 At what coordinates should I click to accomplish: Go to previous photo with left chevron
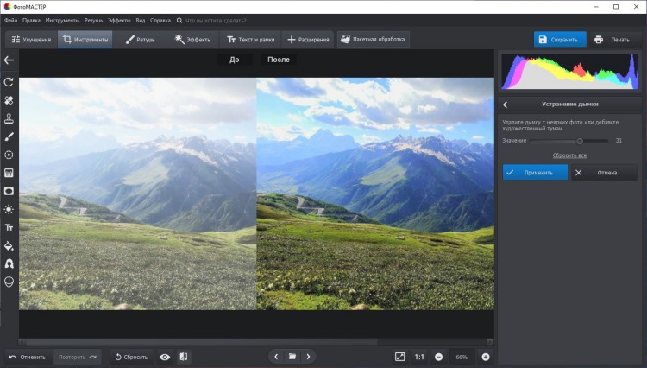pos(276,357)
